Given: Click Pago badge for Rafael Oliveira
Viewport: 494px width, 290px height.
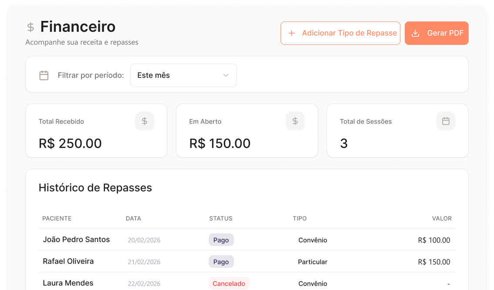Looking at the screenshot, I should pyautogui.click(x=221, y=262).
